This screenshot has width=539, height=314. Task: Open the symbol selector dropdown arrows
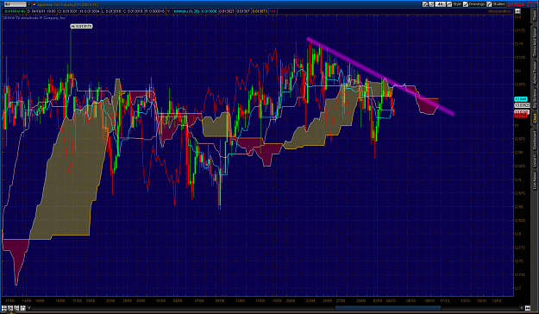pos(28,4)
